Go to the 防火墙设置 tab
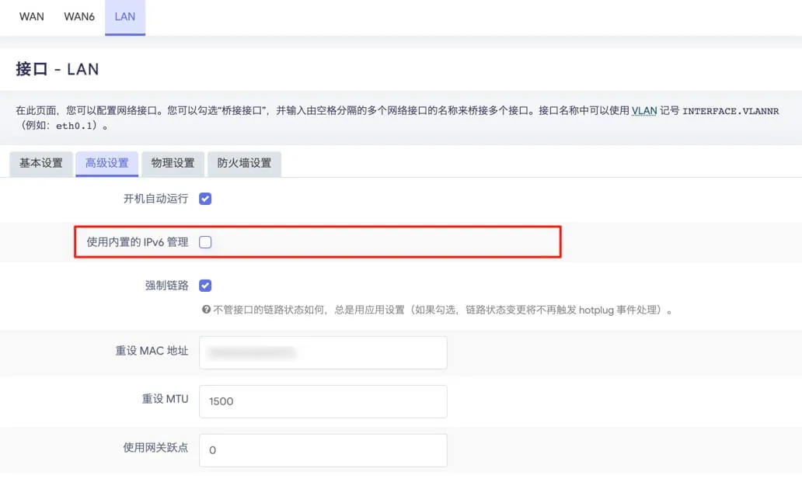The image size is (802, 482). click(244, 164)
